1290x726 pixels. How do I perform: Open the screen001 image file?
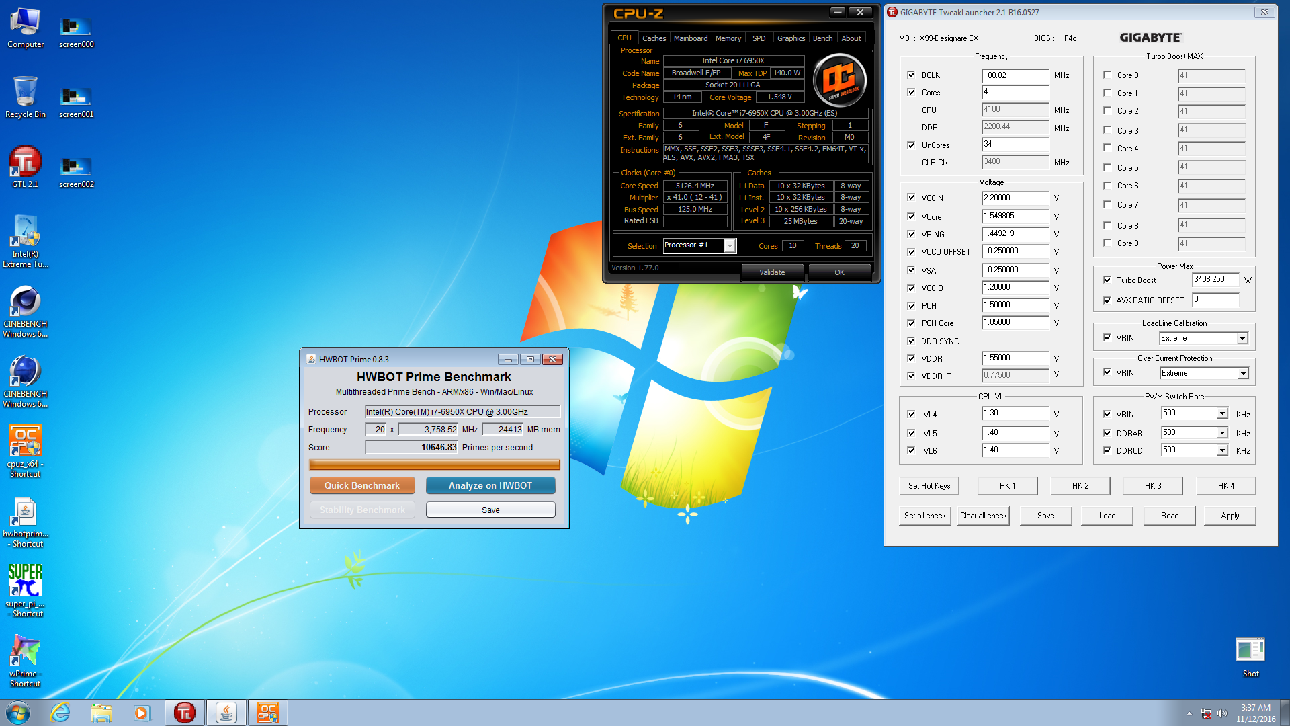point(76,102)
